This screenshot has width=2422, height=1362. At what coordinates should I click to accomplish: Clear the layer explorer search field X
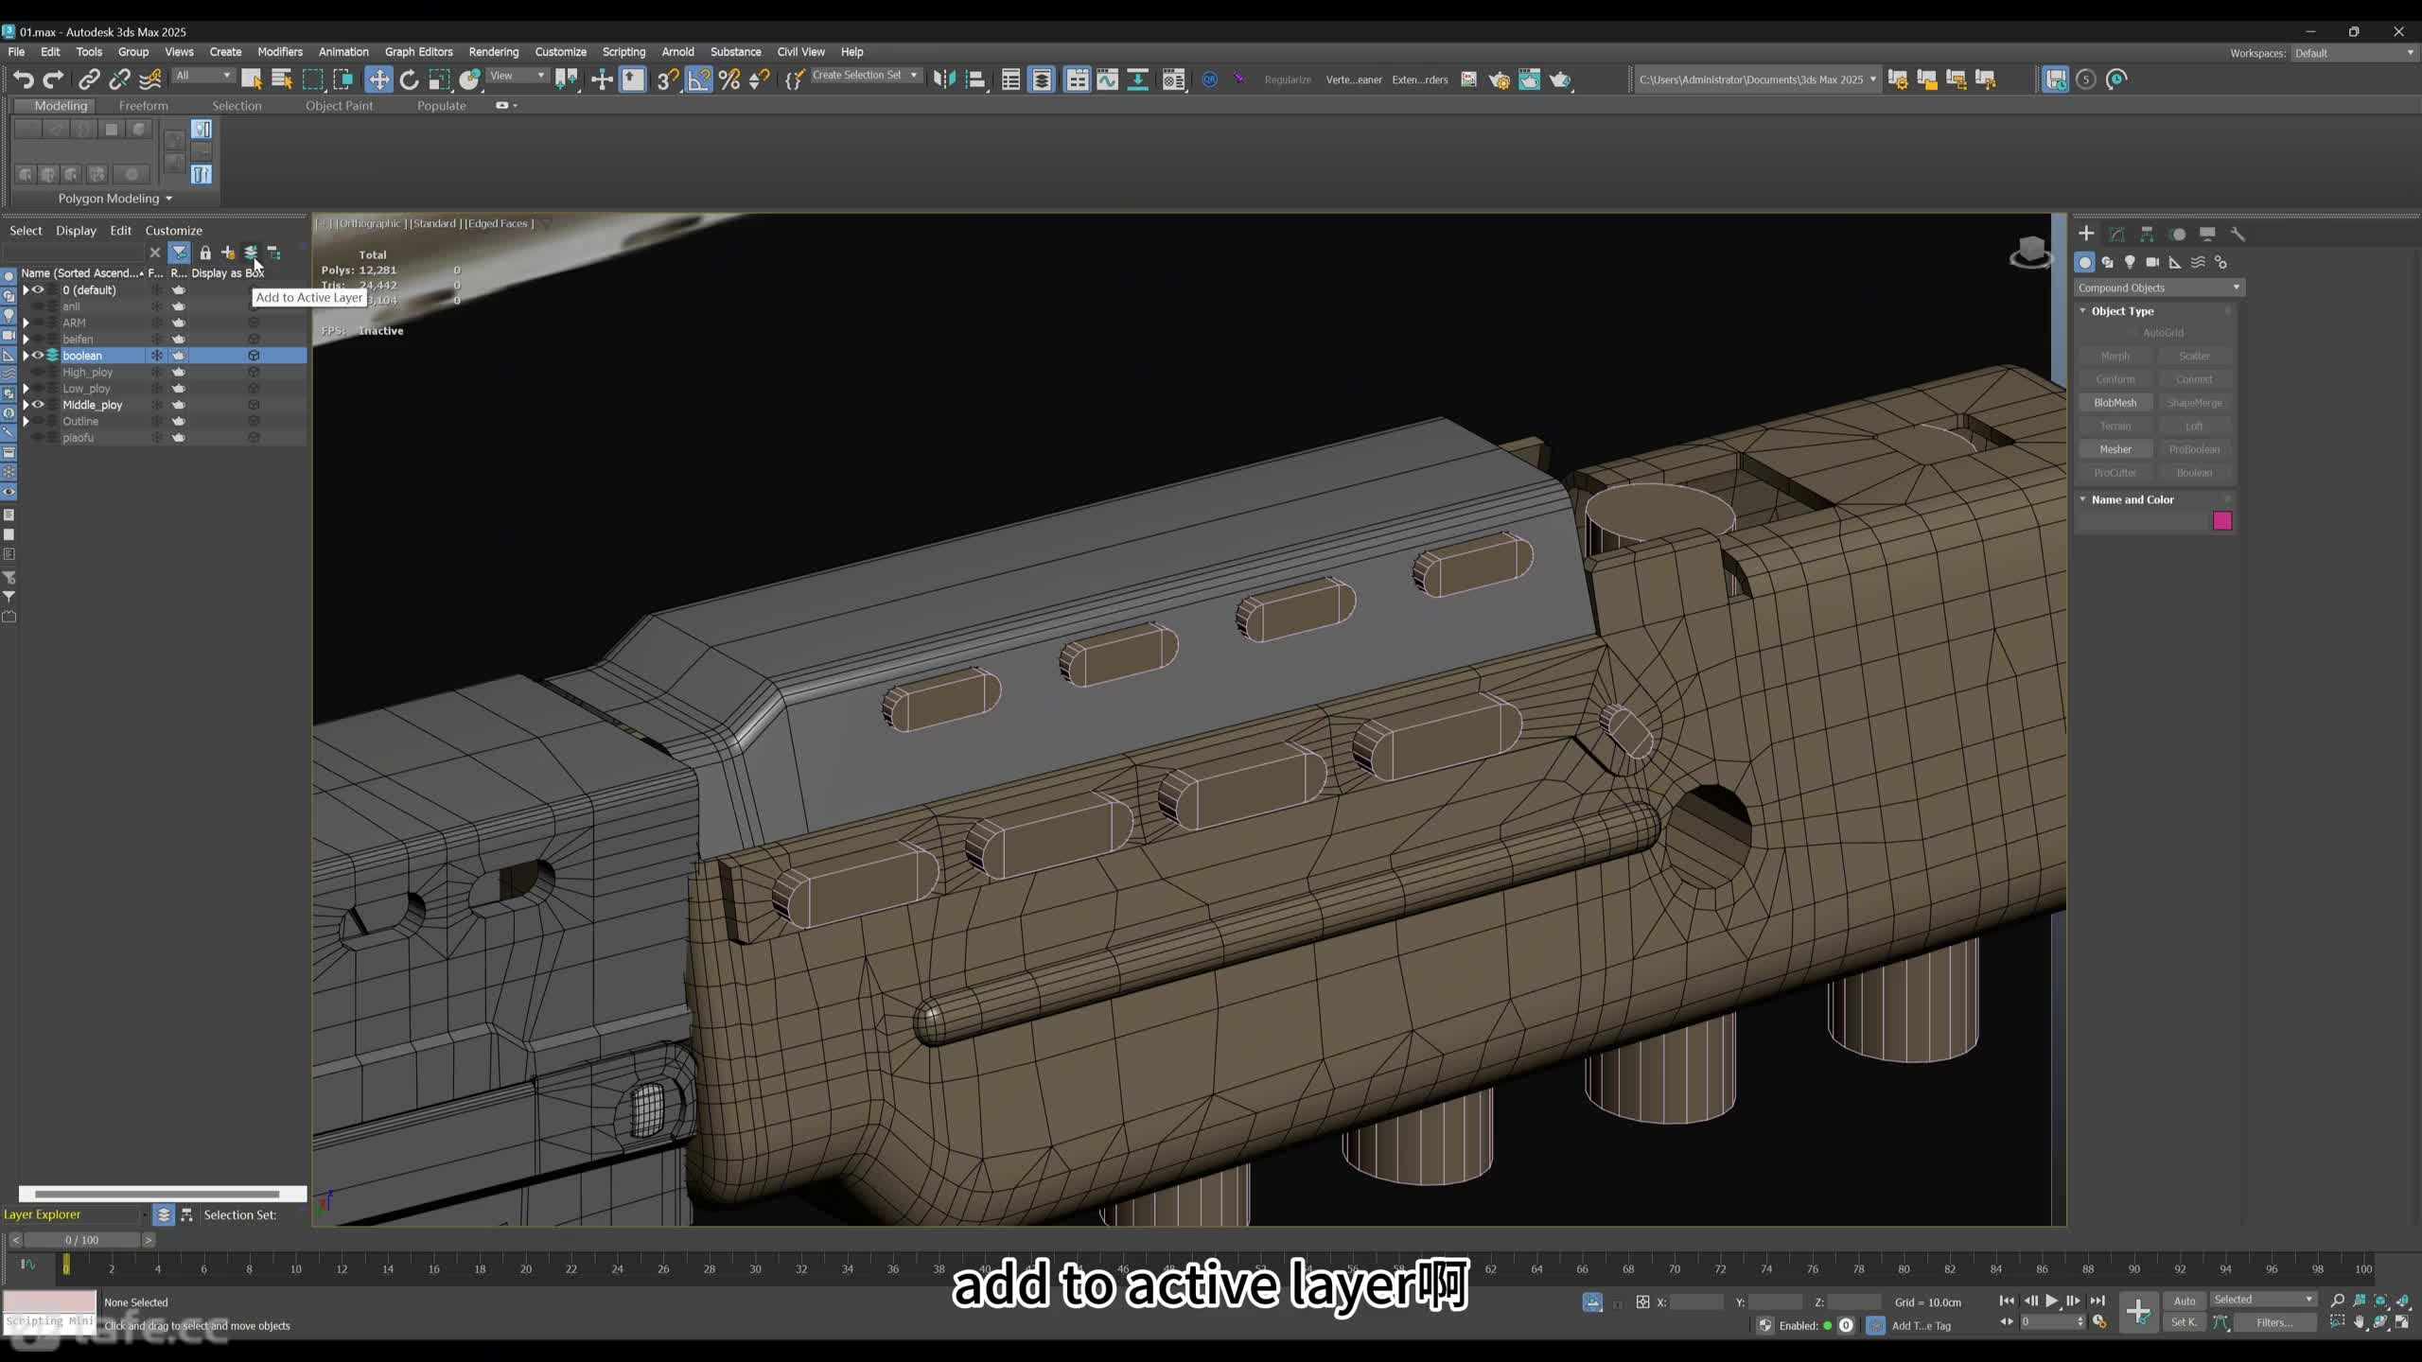155,253
